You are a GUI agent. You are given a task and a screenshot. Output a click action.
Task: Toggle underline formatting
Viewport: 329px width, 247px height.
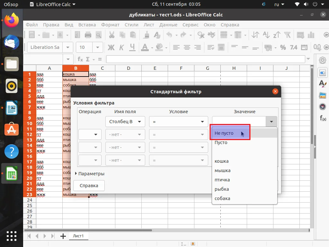(x=132, y=47)
